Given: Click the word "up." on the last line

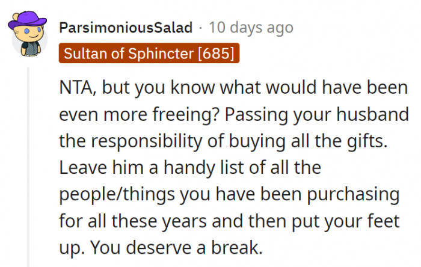Looking at the screenshot, I should (x=72, y=248).
